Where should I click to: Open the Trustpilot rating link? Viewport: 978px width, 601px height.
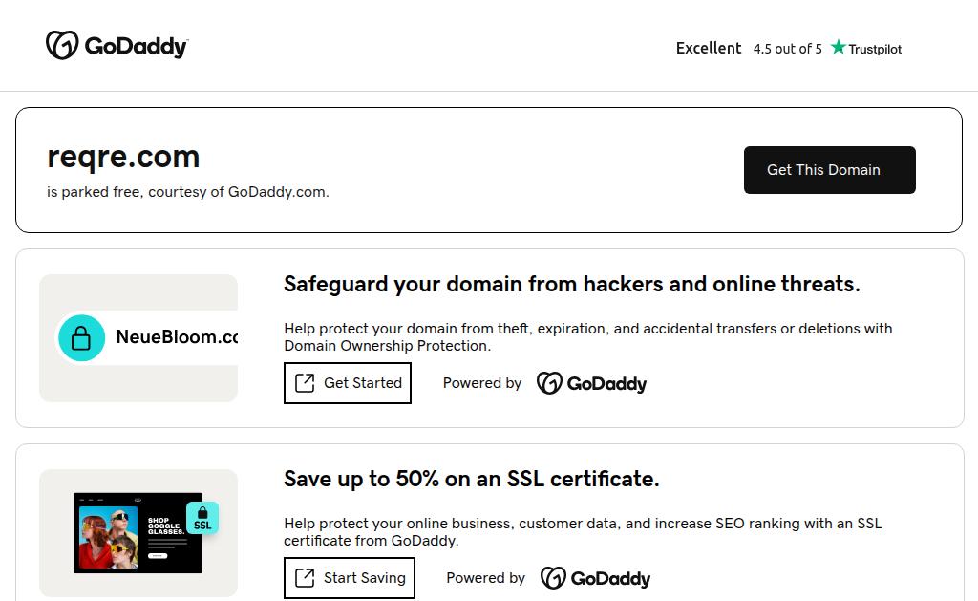click(x=865, y=49)
